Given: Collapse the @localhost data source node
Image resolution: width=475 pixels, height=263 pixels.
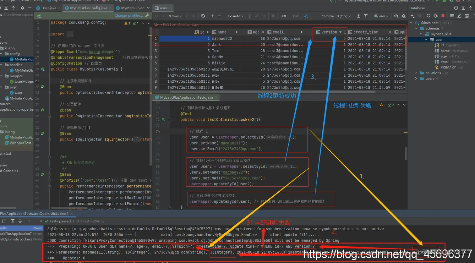Looking at the screenshot, I should [411, 23].
